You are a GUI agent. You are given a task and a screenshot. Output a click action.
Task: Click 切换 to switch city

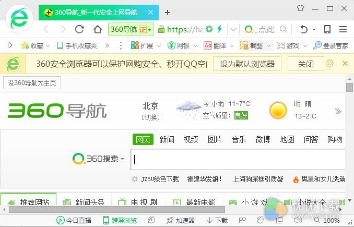150,117
